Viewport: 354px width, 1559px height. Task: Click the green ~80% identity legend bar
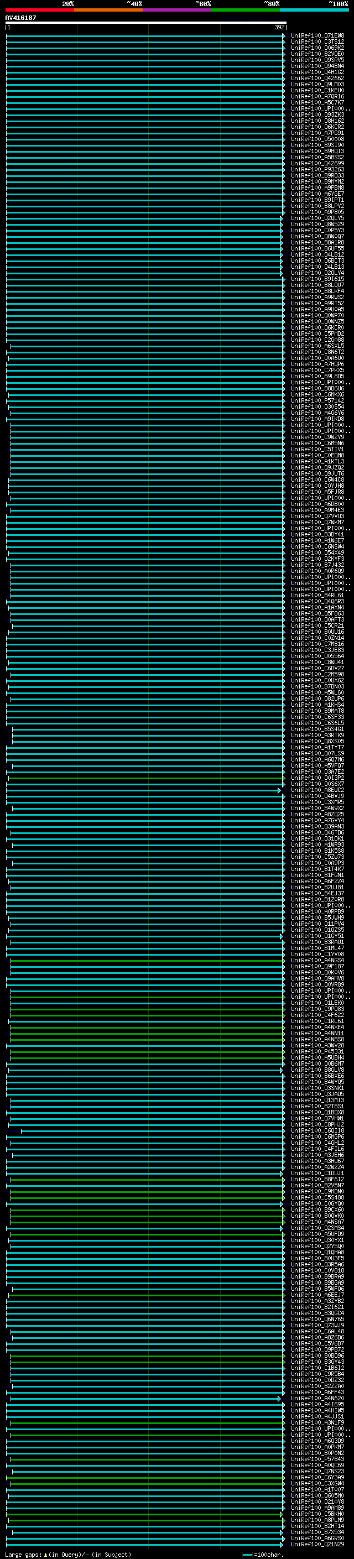246,10
